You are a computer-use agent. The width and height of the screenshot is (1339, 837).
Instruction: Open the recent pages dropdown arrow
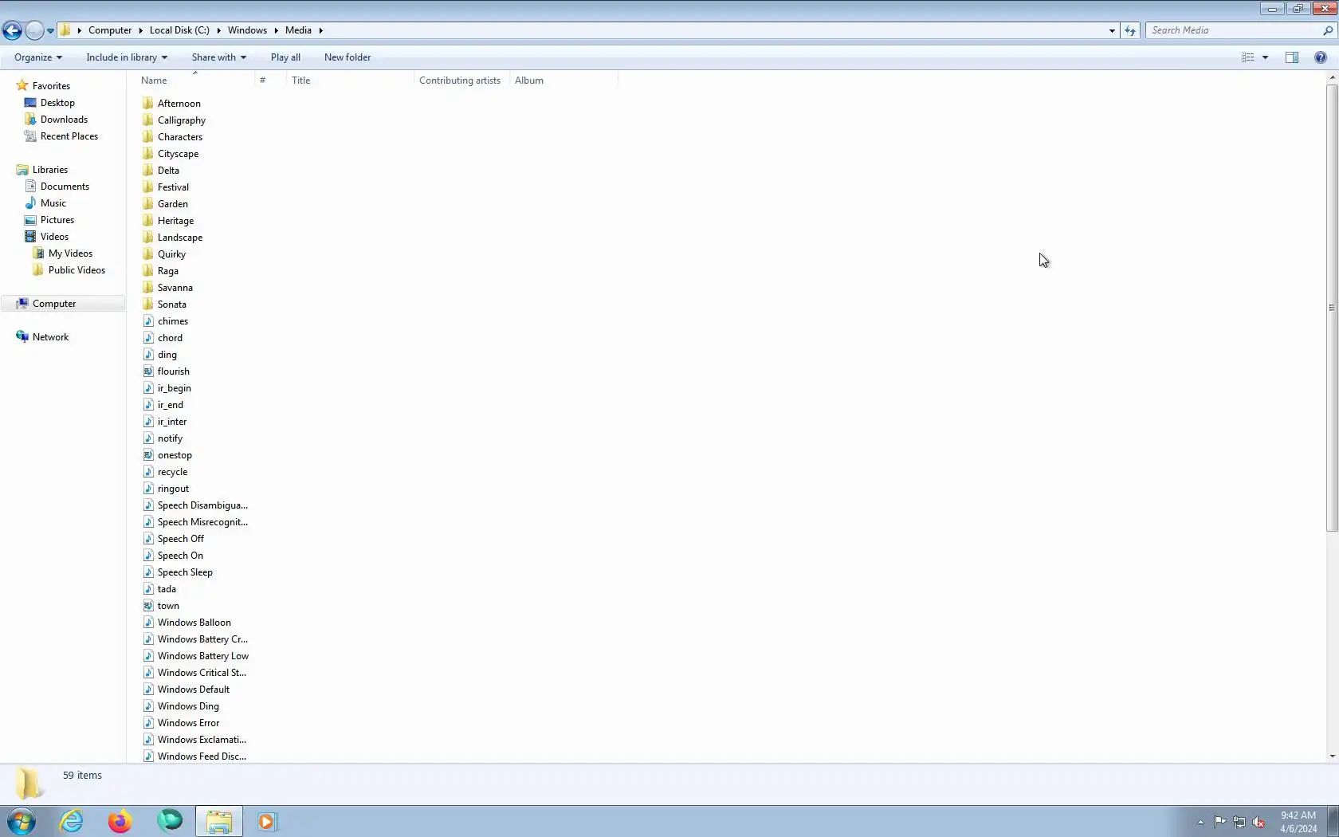pyautogui.click(x=50, y=31)
